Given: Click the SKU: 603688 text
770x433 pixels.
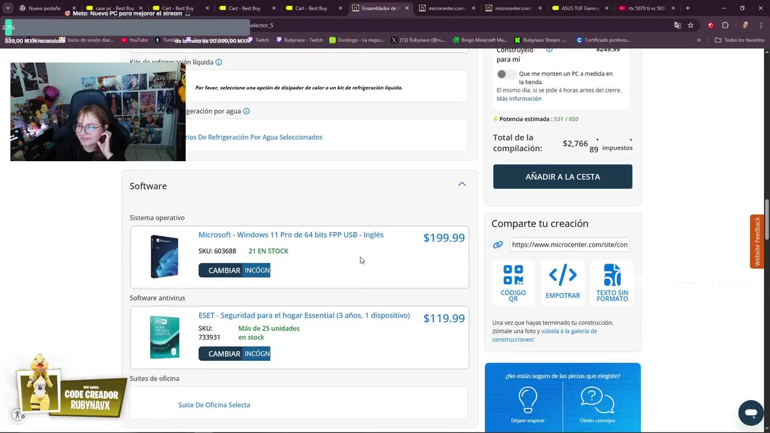Looking at the screenshot, I should 217,251.
